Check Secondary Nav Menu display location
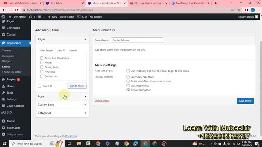The image size is (262, 147). 128,77
